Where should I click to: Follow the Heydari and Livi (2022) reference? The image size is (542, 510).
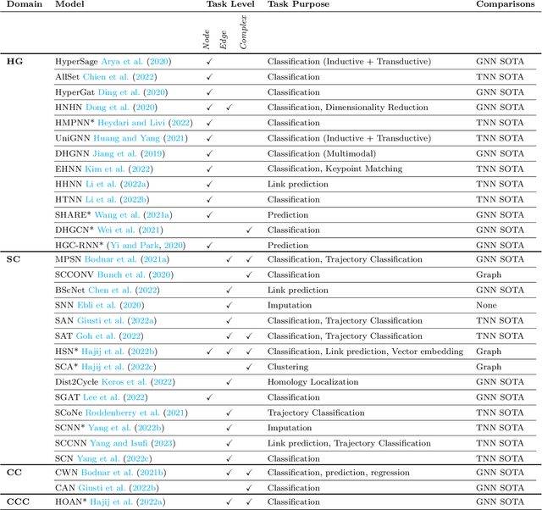(x=147, y=123)
